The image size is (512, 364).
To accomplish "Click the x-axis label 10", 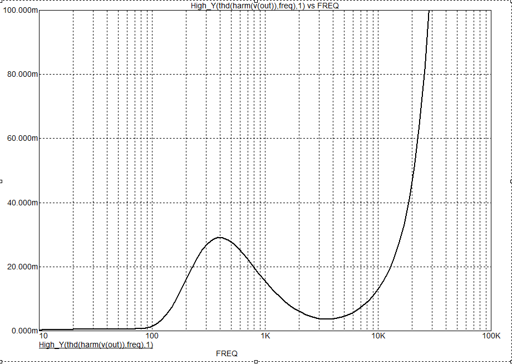I will coord(43,336).
